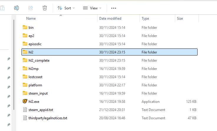
Task: Select the hl2mp folder name
Action: click(34, 69)
